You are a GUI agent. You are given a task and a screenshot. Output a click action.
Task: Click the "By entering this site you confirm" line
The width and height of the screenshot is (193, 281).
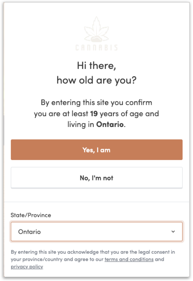pyautogui.click(x=97, y=103)
